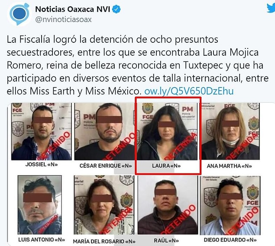
Task: Click the Luis Antonio «N» photo
Action: (x=40, y=205)
